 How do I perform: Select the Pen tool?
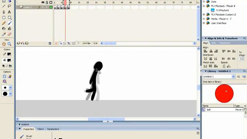pyautogui.click(x=4, y=12)
